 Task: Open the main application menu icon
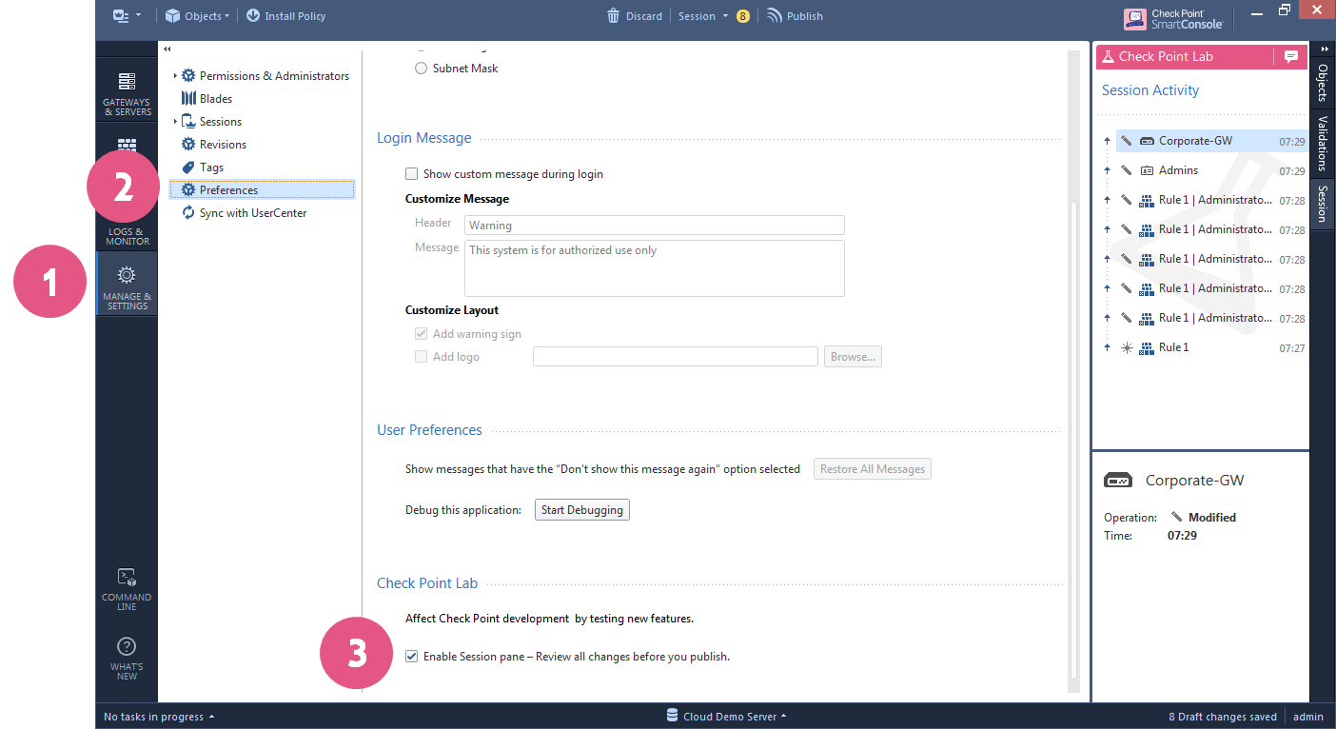[121, 16]
